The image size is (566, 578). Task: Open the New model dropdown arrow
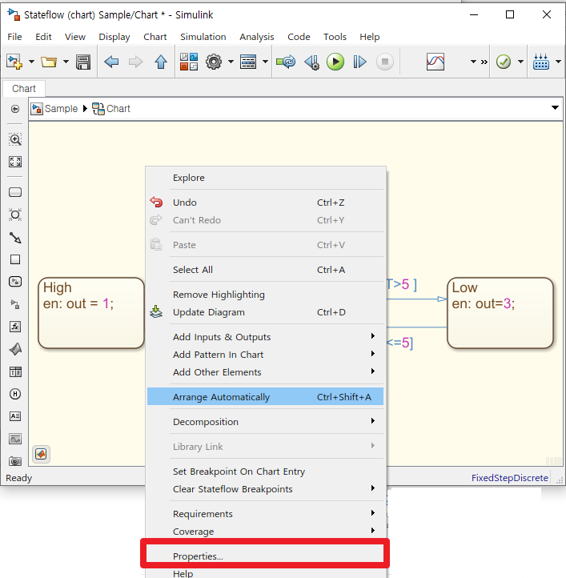[x=31, y=62]
